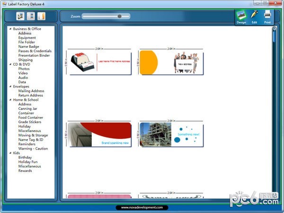Select Video under CD & DVD
The width and height of the screenshot is (284, 213).
[23, 73]
